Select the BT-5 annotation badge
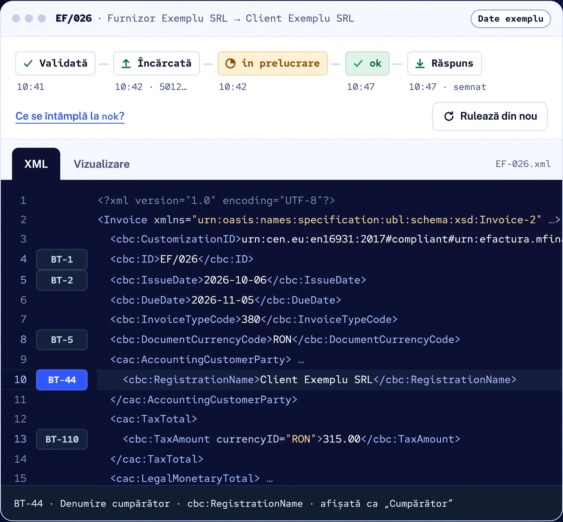 [x=62, y=340]
